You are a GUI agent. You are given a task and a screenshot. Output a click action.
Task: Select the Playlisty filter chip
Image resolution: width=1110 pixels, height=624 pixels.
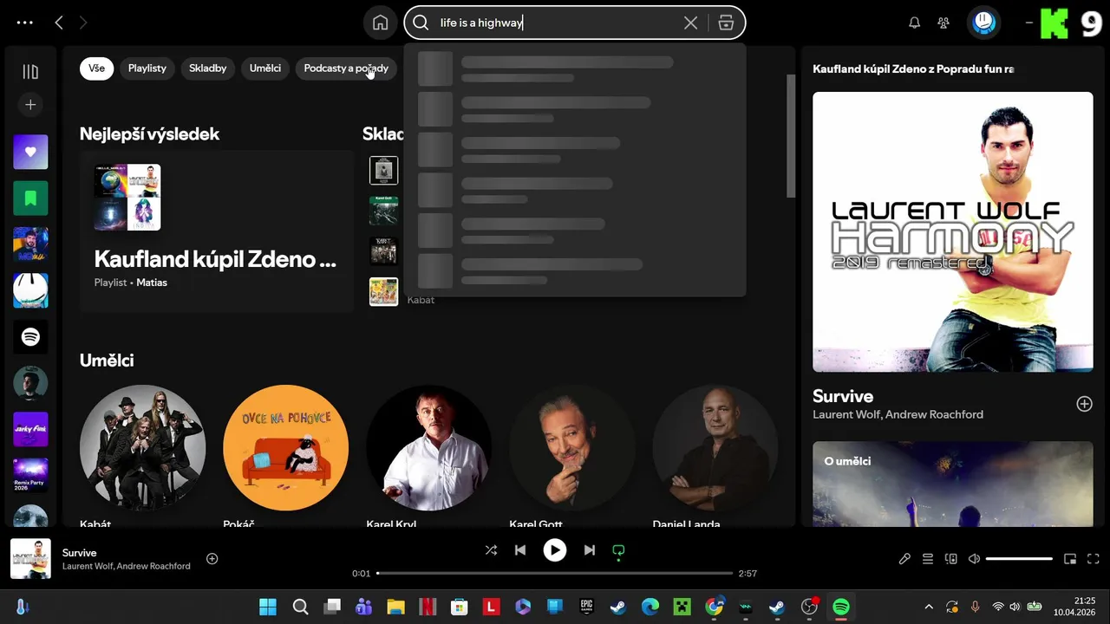[147, 68]
